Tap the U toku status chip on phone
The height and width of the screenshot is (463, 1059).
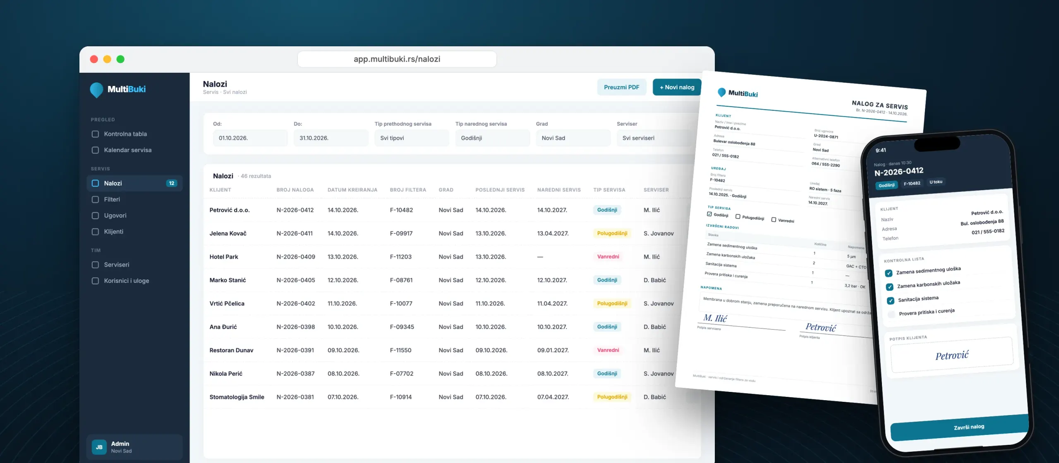[936, 182]
